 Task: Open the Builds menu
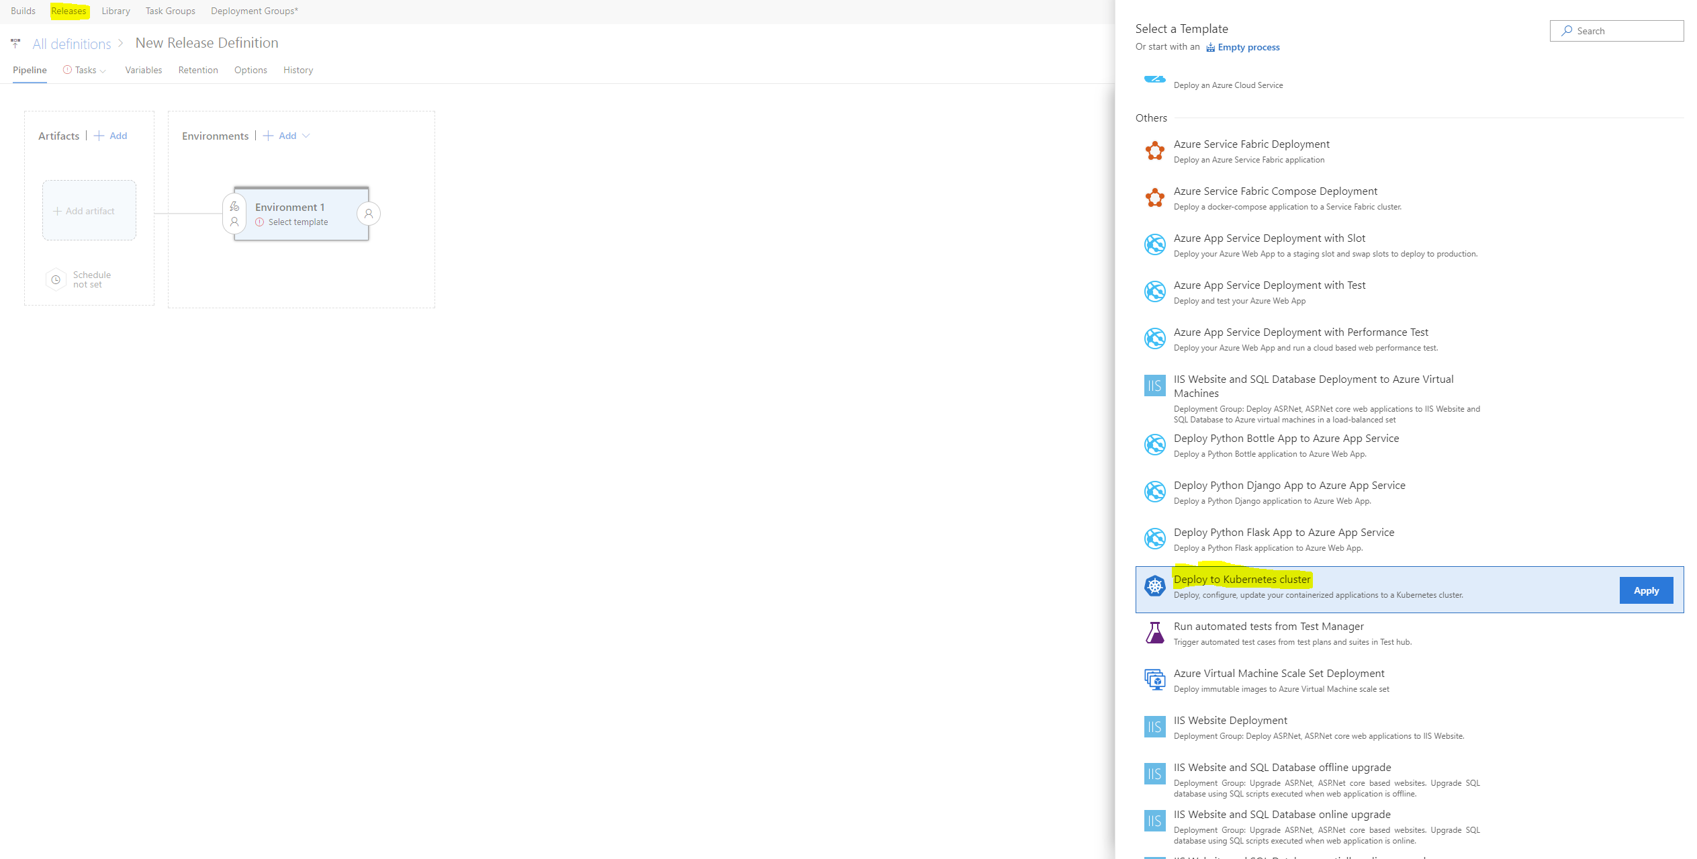click(24, 11)
